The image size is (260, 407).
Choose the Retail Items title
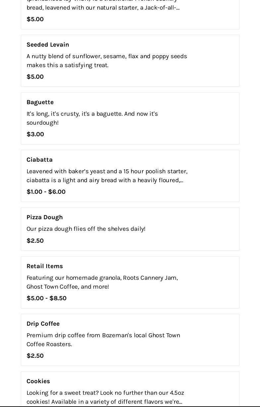pyautogui.click(x=44, y=266)
